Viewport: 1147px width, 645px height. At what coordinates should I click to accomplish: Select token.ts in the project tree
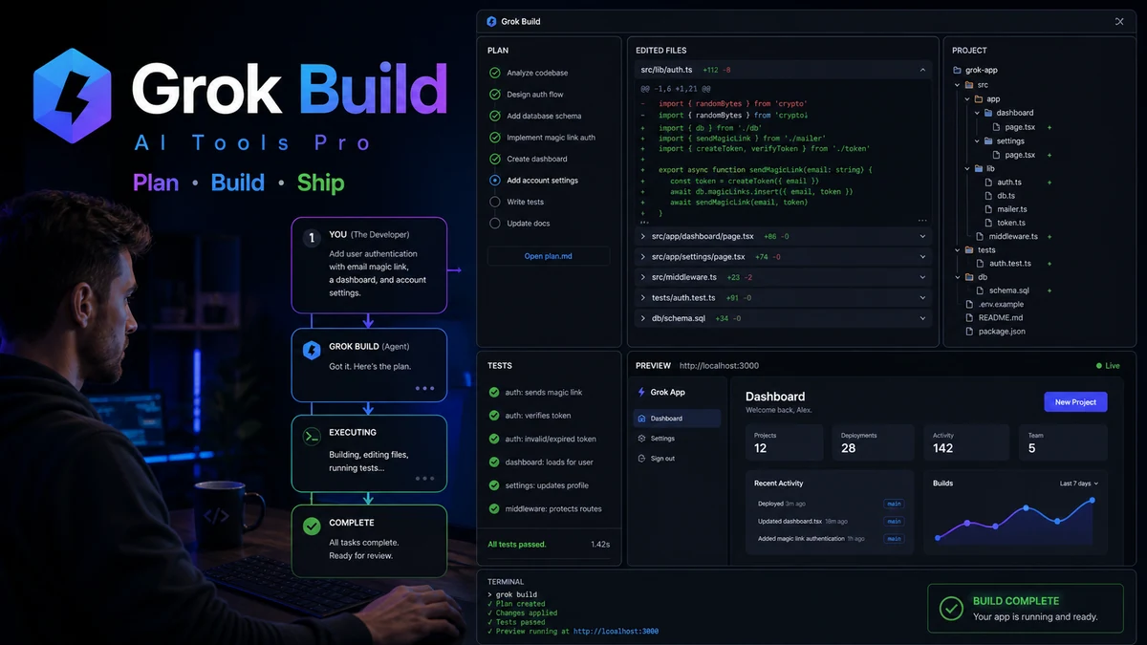(x=1011, y=223)
